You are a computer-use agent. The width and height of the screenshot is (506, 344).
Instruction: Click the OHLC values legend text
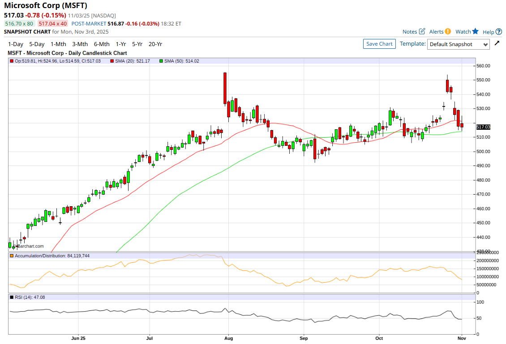pos(58,61)
